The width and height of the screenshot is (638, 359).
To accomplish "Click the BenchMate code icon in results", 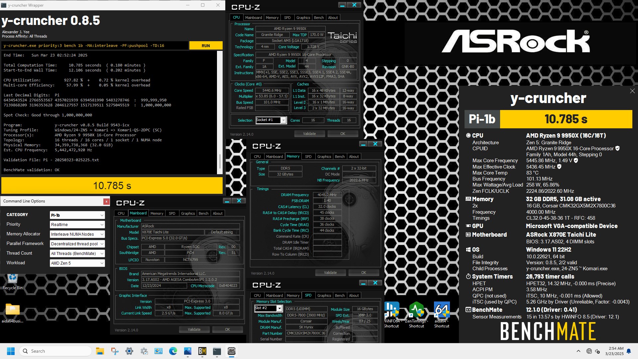I will (x=468, y=309).
